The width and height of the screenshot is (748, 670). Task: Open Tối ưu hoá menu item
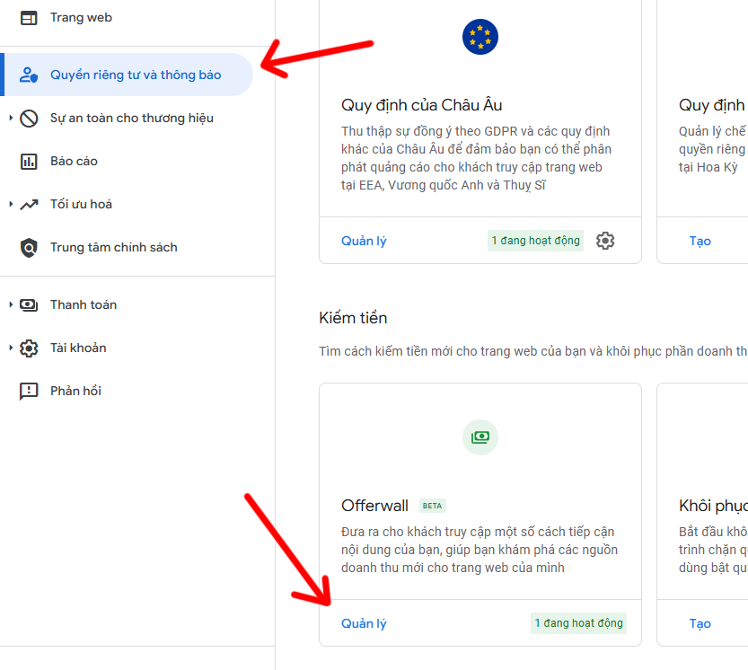tap(81, 204)
